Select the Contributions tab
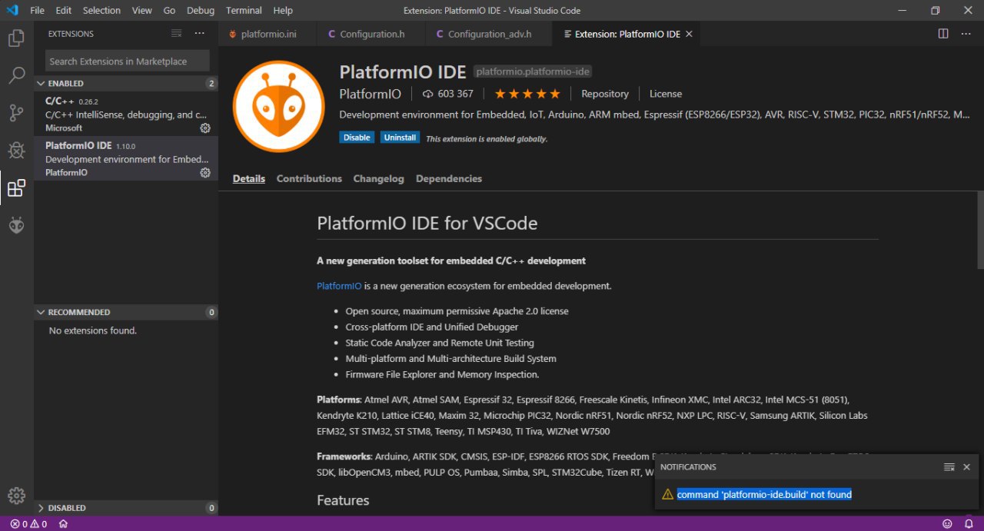Viewport: 984px width, 531px height. [x=309, y=178]
